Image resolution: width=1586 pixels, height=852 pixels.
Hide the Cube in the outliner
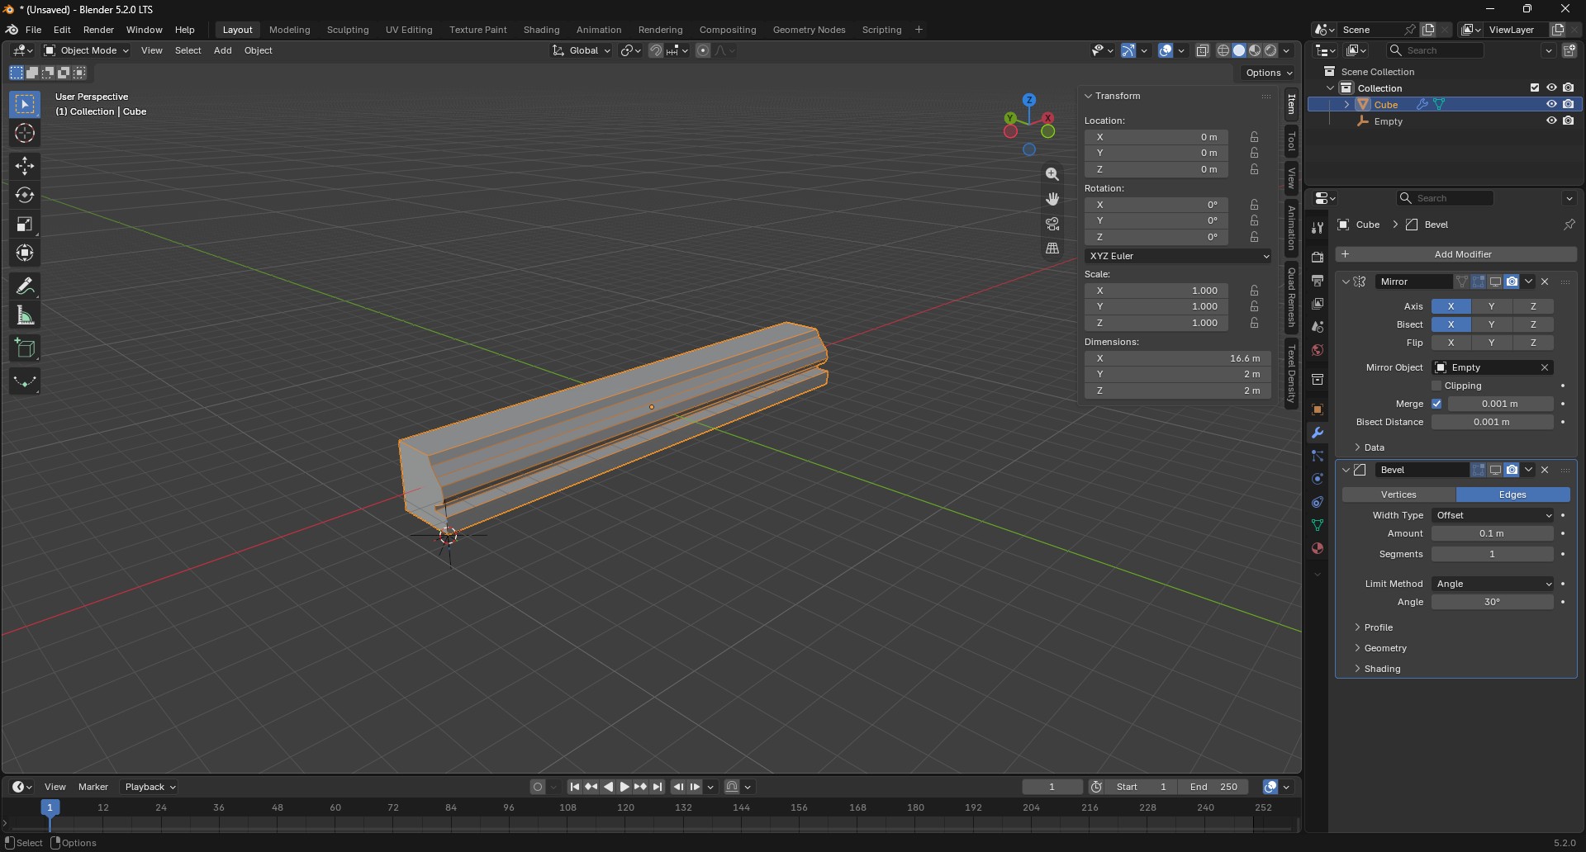(x=1551, y=105)
